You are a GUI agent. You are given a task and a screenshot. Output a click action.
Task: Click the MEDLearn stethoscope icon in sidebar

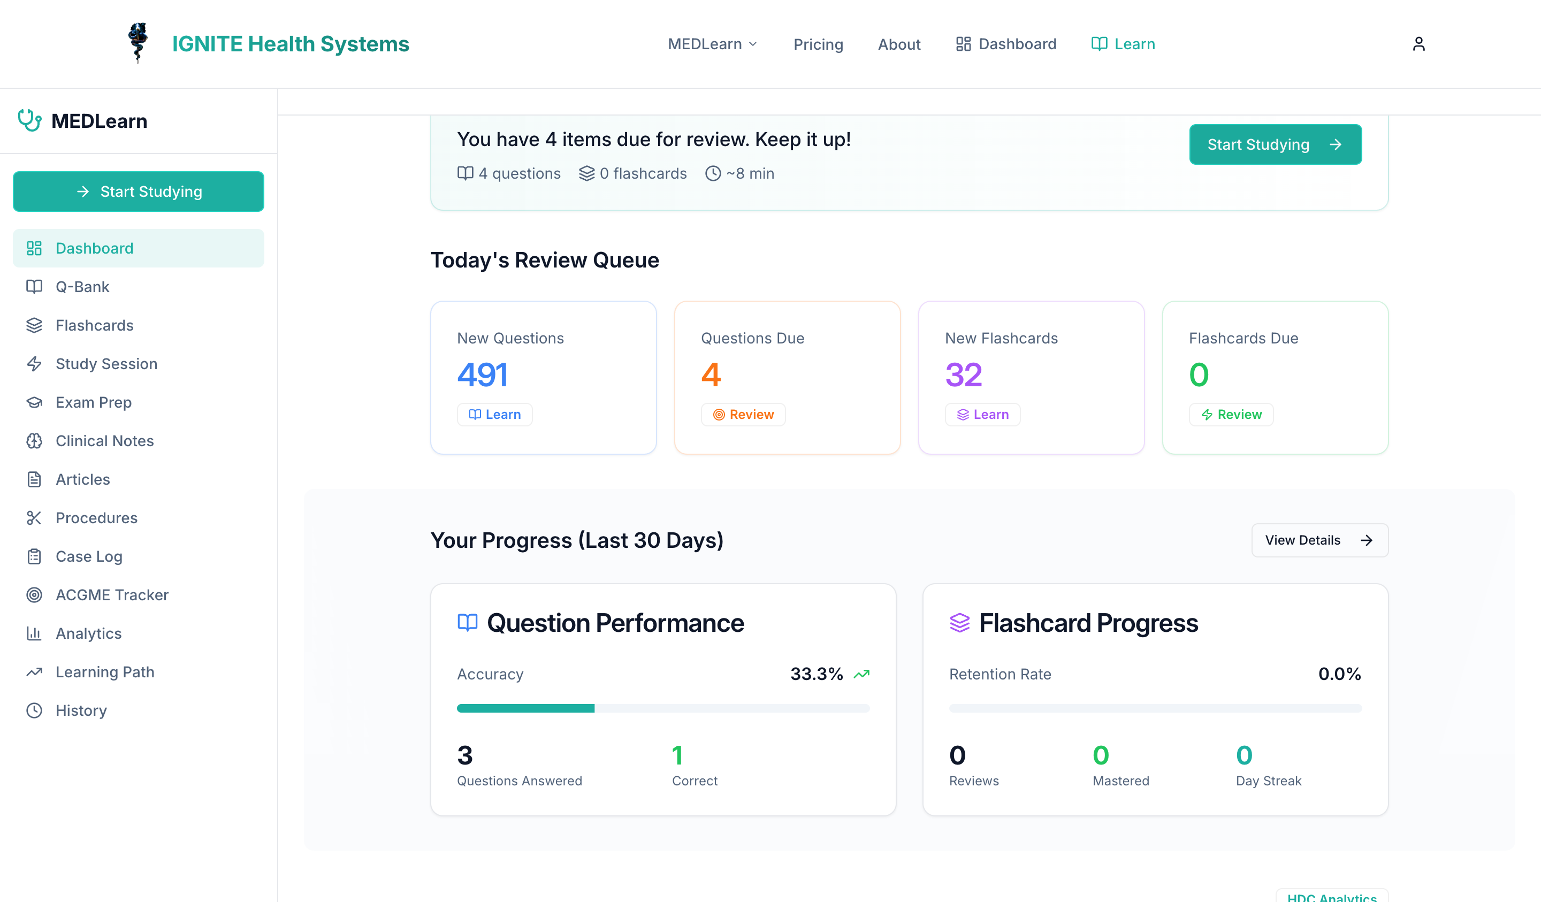[x=29, y=120]
